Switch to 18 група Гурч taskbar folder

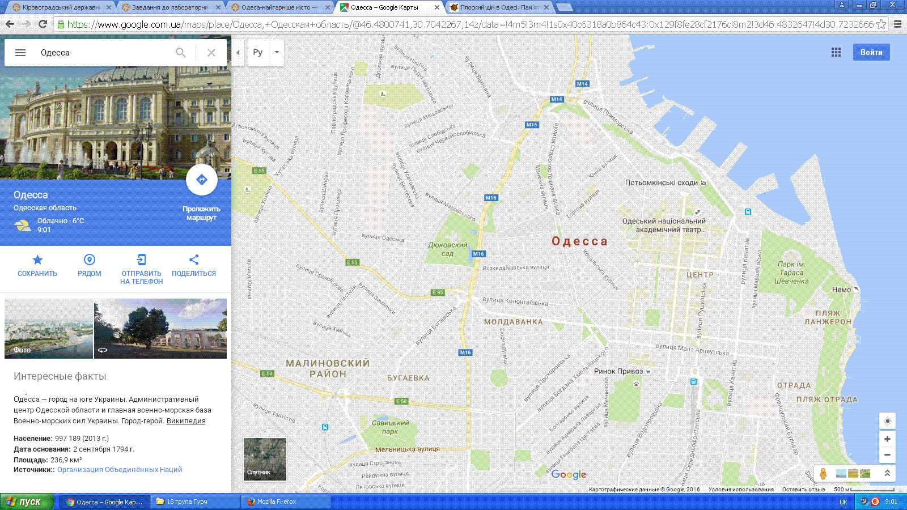196,501
